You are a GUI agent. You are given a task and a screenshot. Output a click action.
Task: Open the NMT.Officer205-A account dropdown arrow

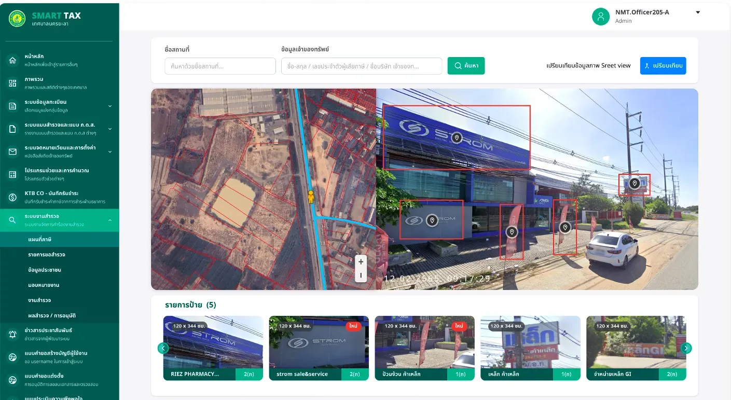click(698, 12)
